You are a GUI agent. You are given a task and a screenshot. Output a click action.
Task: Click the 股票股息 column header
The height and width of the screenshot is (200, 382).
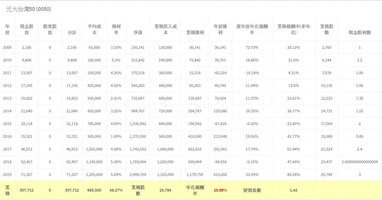50,29
